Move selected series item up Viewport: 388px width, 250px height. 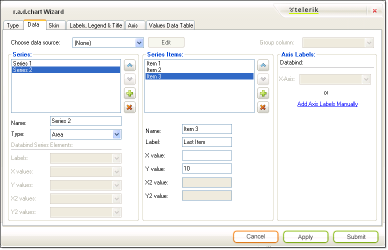tap(263, 65)
